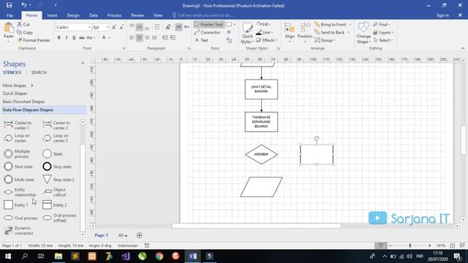Click the zoom in plus button

click(429, 245)
